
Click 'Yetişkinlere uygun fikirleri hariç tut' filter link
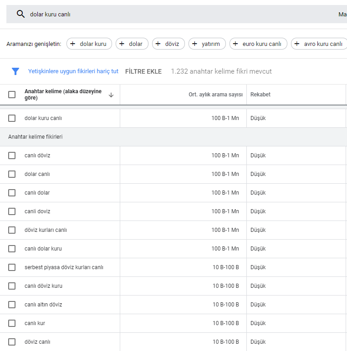coord(73,71)
